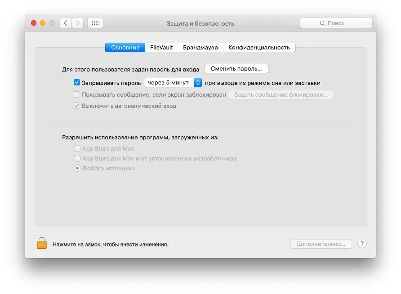Click inside the Поиск search field
The width and height of the screenshot is (401, 294).
[336, 22]
